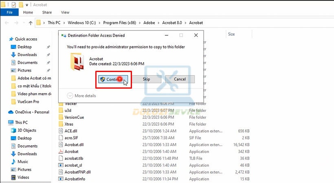The image size is (334, 183).
Task: Open the 3D Objects icon under This PC
Action: (13, 130)
